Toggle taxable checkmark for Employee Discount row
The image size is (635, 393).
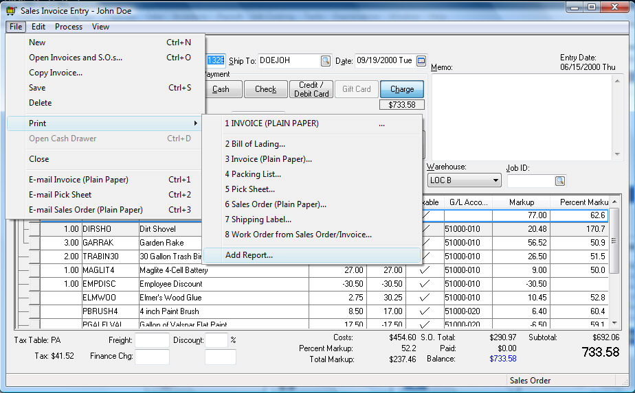(x=425, y=284)
